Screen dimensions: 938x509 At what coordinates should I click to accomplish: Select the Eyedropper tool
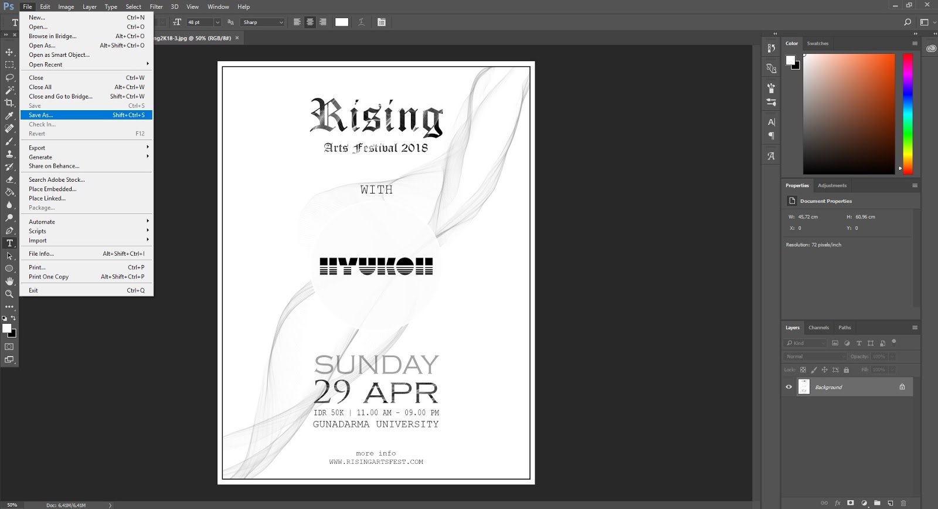coord(9,116)
